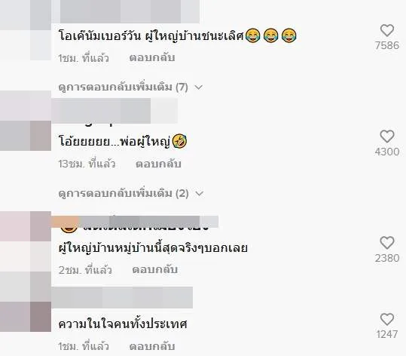Expand the 2 additional replies
The image size is (406, 356).
pyautogui.click(x=124, y=193)
